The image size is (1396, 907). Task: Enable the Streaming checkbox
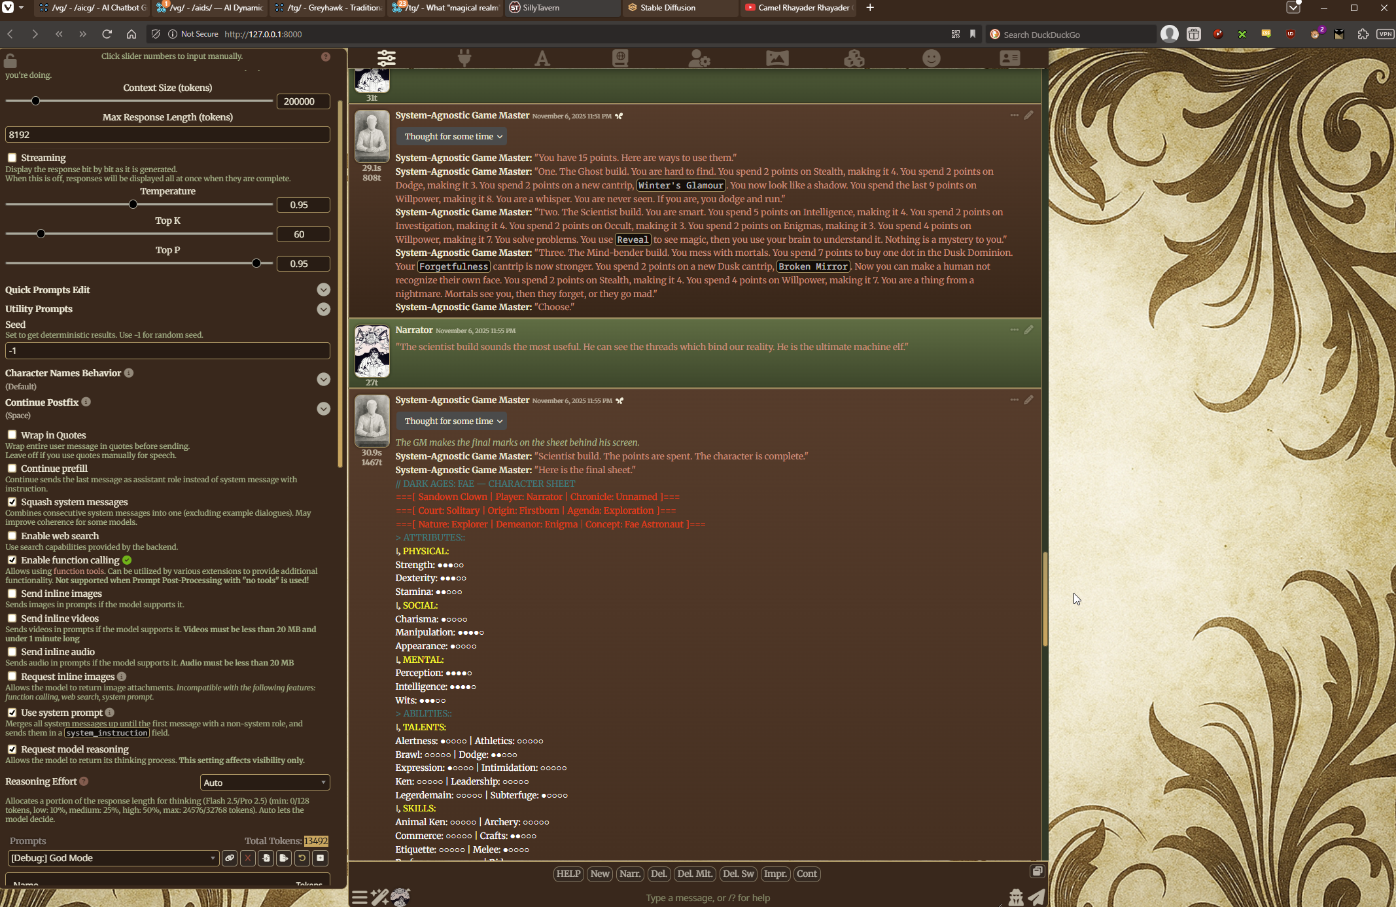(12, 158)
